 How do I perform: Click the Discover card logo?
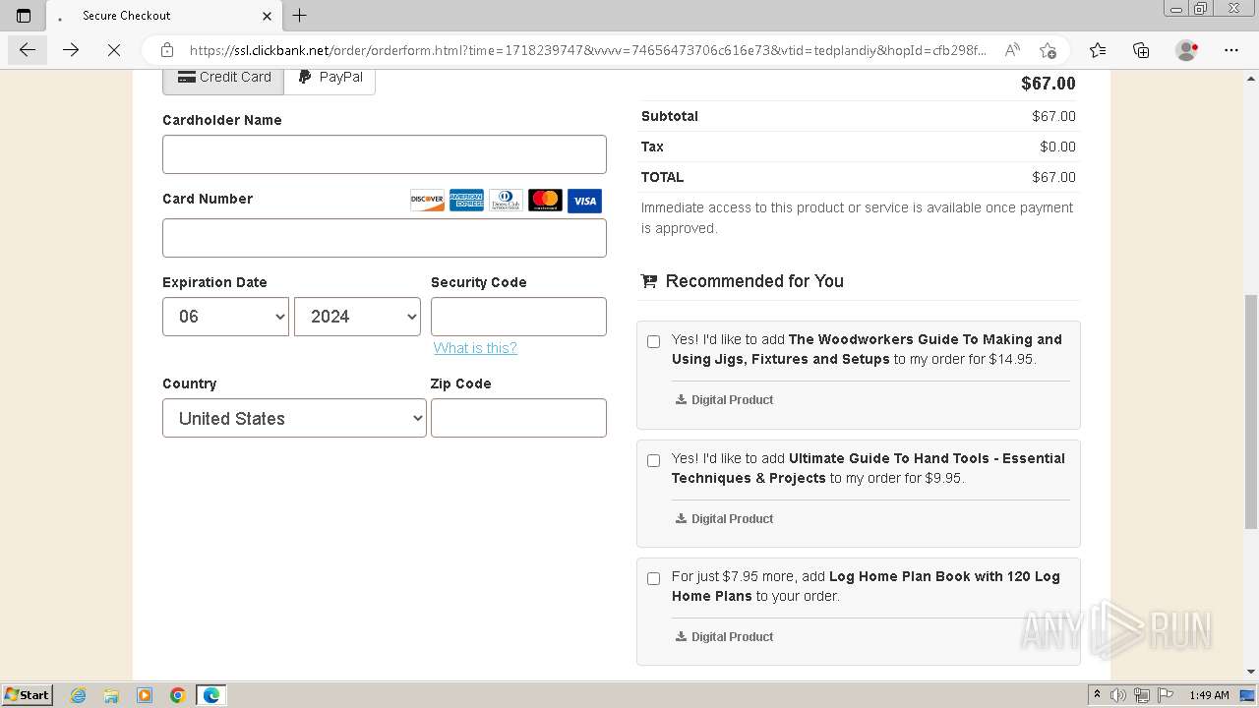coord(427,201)
